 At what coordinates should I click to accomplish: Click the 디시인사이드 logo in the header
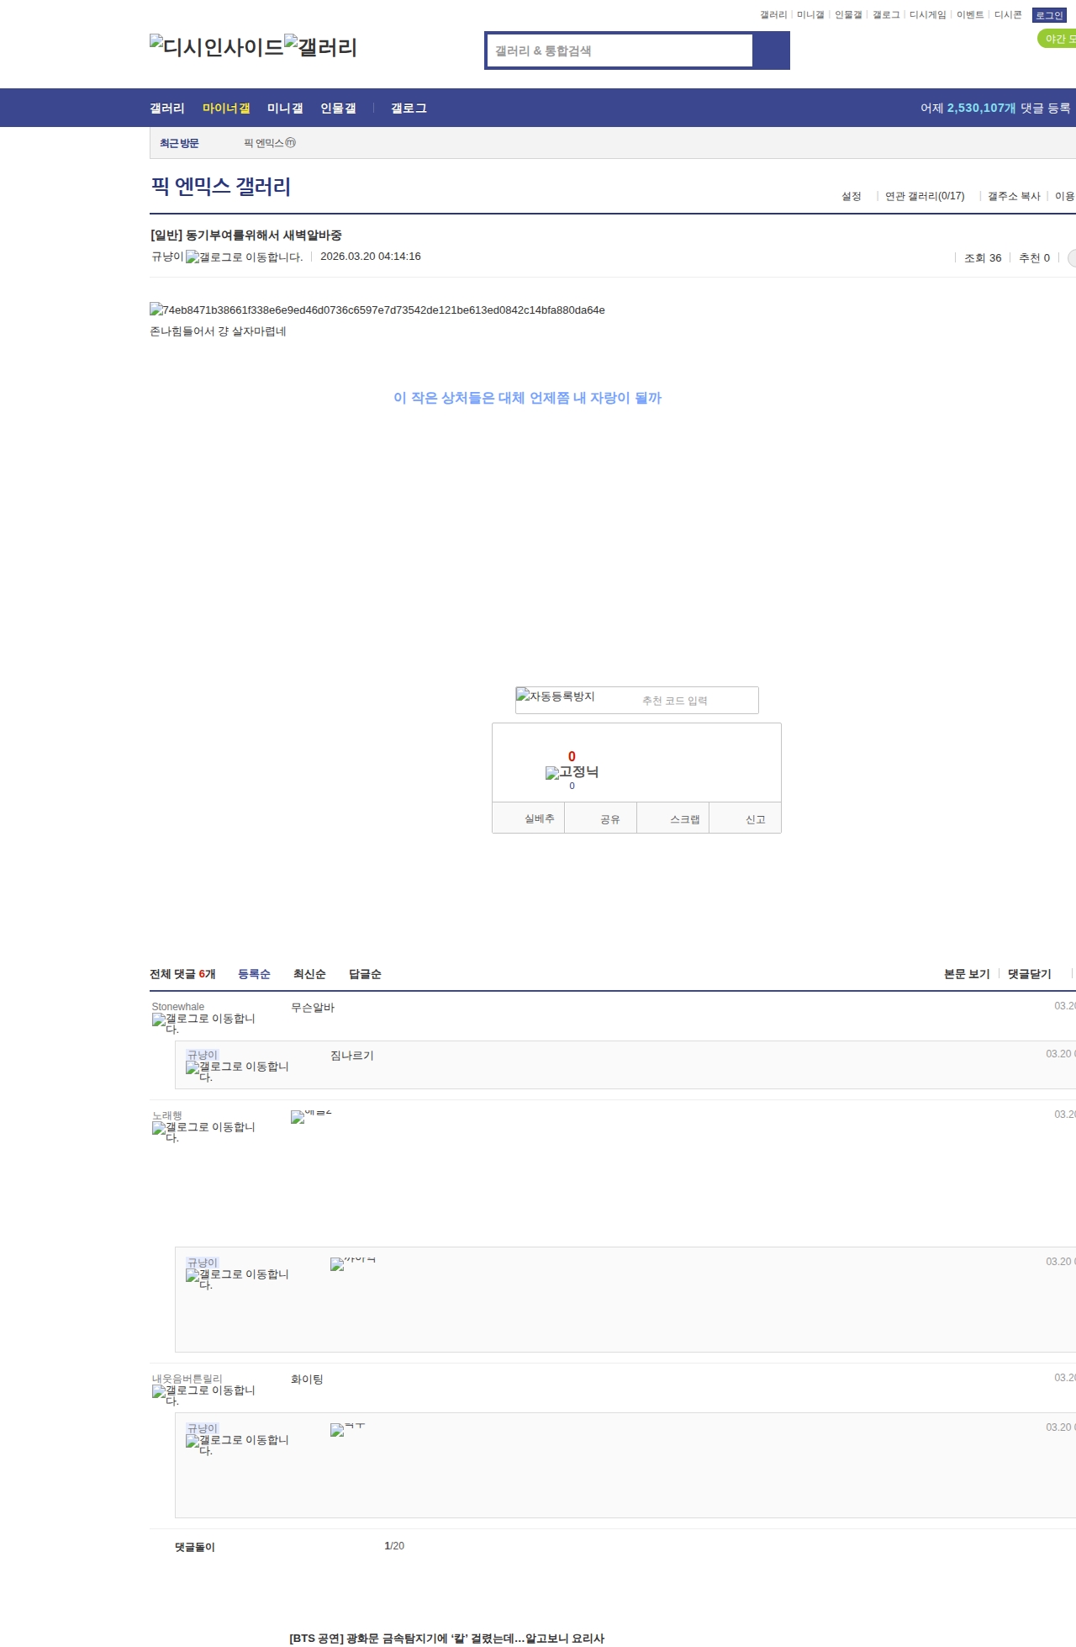coord(217,47)
